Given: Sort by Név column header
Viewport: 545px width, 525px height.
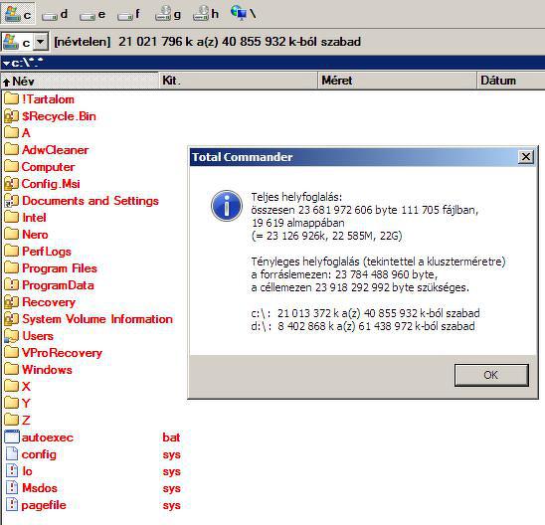Looking at the screenshot, I should (x=80, y=81).
